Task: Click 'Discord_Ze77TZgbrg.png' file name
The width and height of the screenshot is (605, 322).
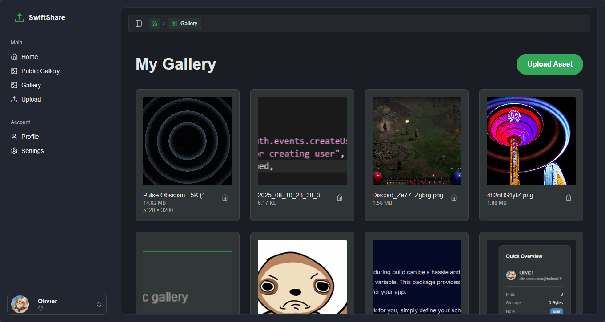Action: [408, 195]
